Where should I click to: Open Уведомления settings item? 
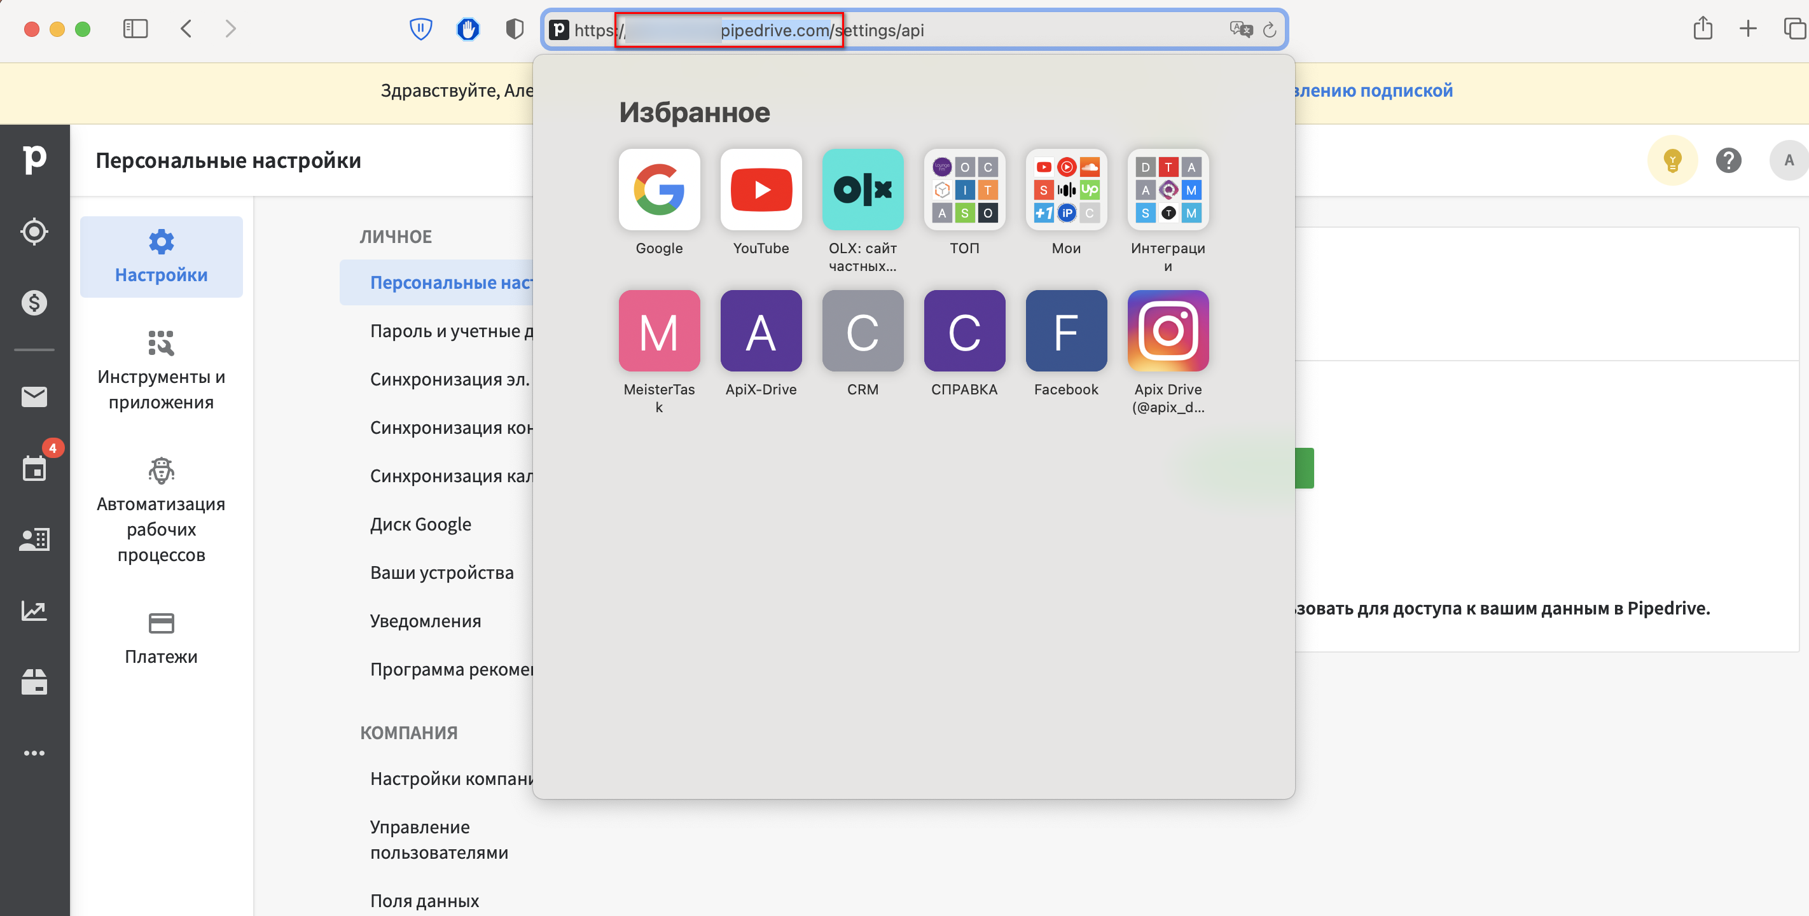[x=426, y=621]
